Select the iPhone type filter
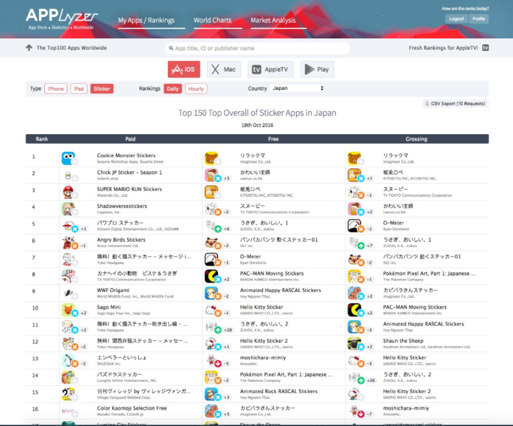 click(56, 89)
